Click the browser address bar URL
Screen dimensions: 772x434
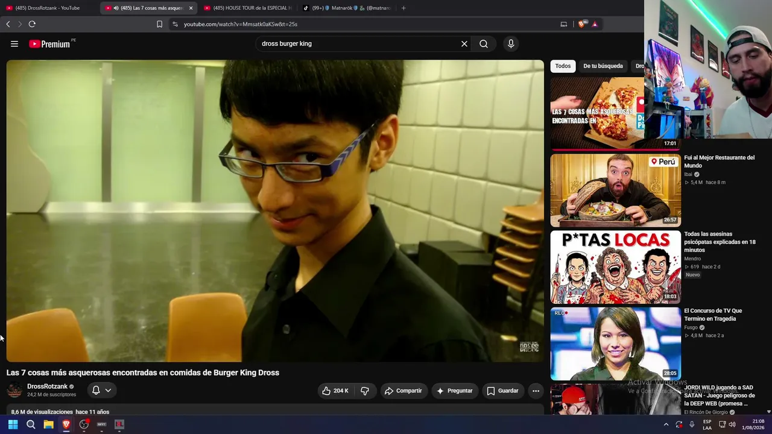point(241,24)
